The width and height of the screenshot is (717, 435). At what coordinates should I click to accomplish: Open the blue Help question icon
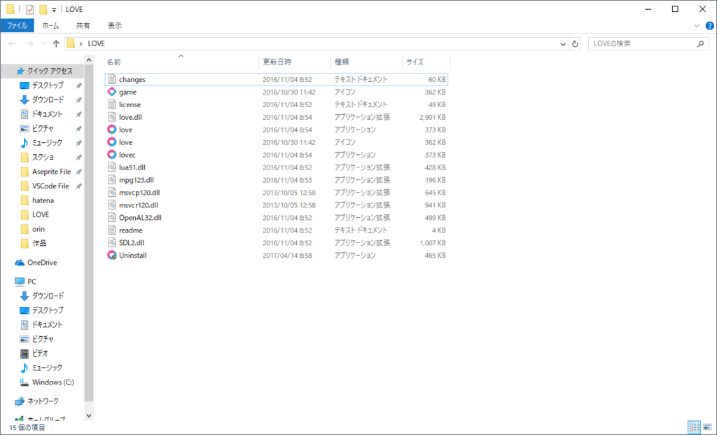click(710, 26)
